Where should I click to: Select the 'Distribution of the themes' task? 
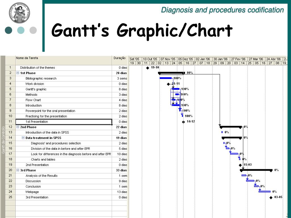tap(64, 68)
